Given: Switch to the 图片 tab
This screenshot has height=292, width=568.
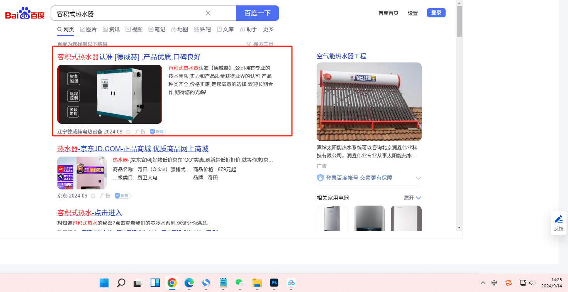Looking at the screenshot, I should coord(88,29).
